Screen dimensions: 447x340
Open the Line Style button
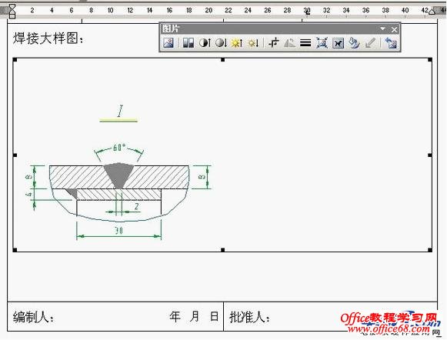pos(305,43)
